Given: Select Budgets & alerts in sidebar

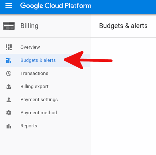Looking at the screenshot, I should point(45,60).
